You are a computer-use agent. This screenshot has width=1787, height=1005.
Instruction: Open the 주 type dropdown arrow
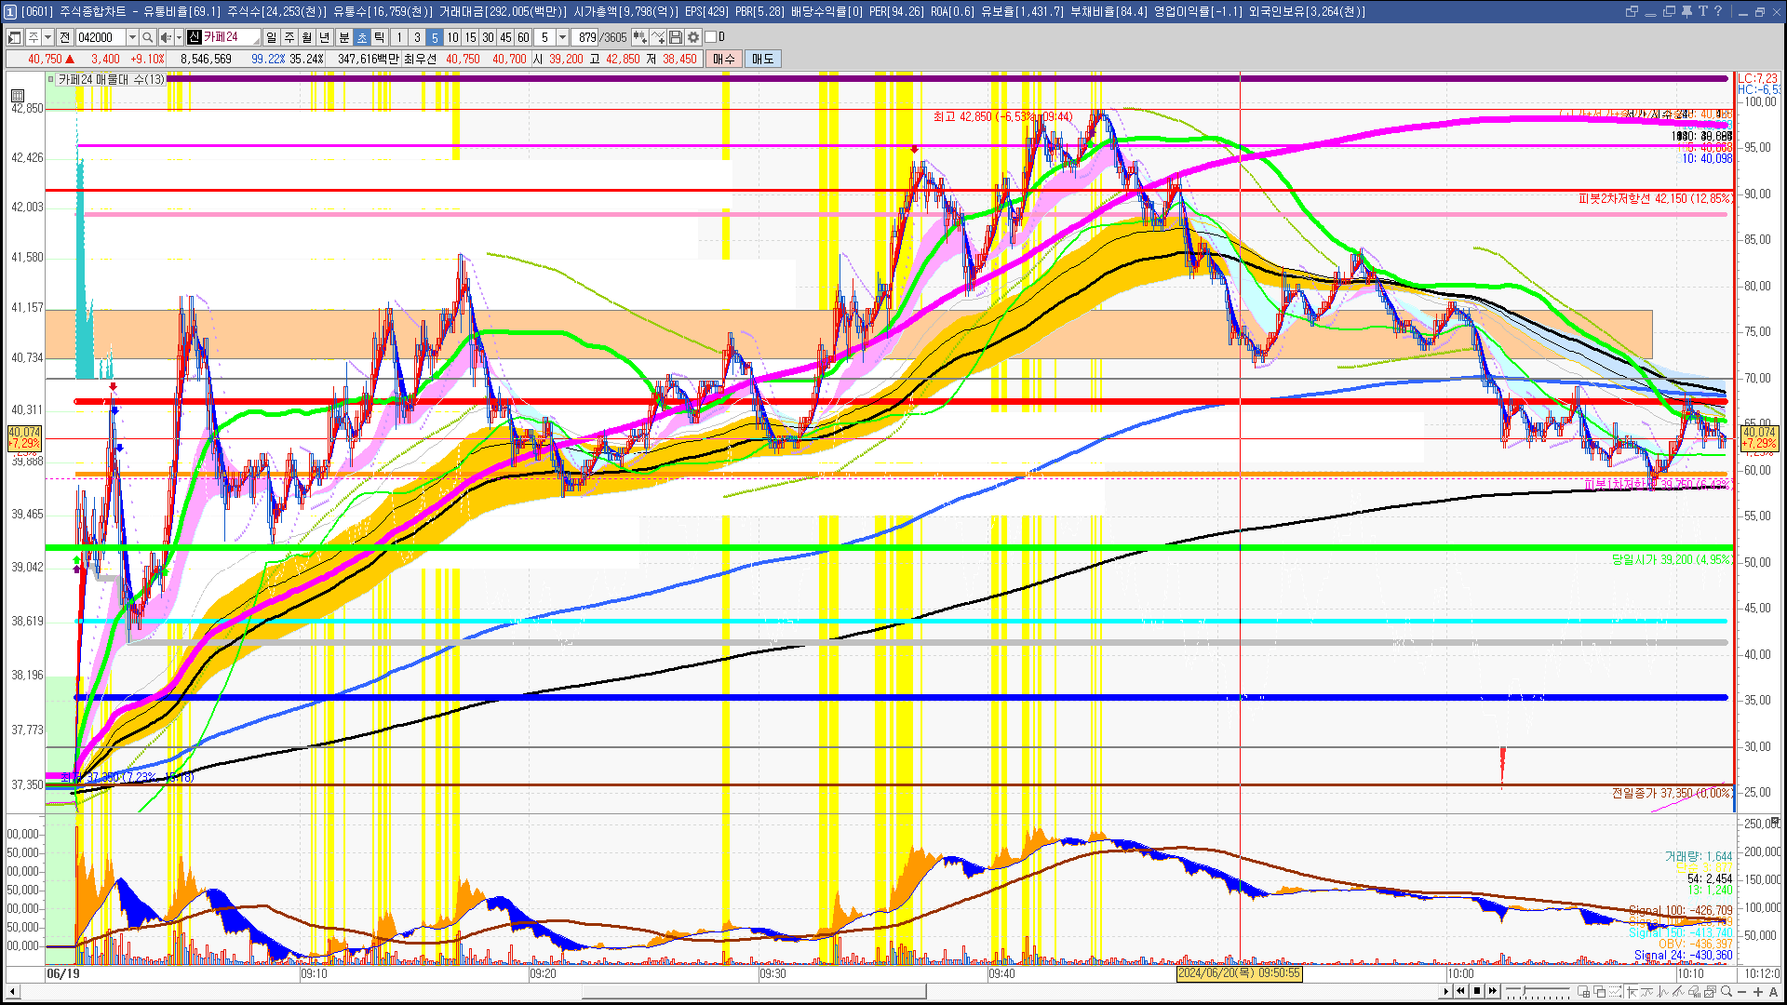47,37
